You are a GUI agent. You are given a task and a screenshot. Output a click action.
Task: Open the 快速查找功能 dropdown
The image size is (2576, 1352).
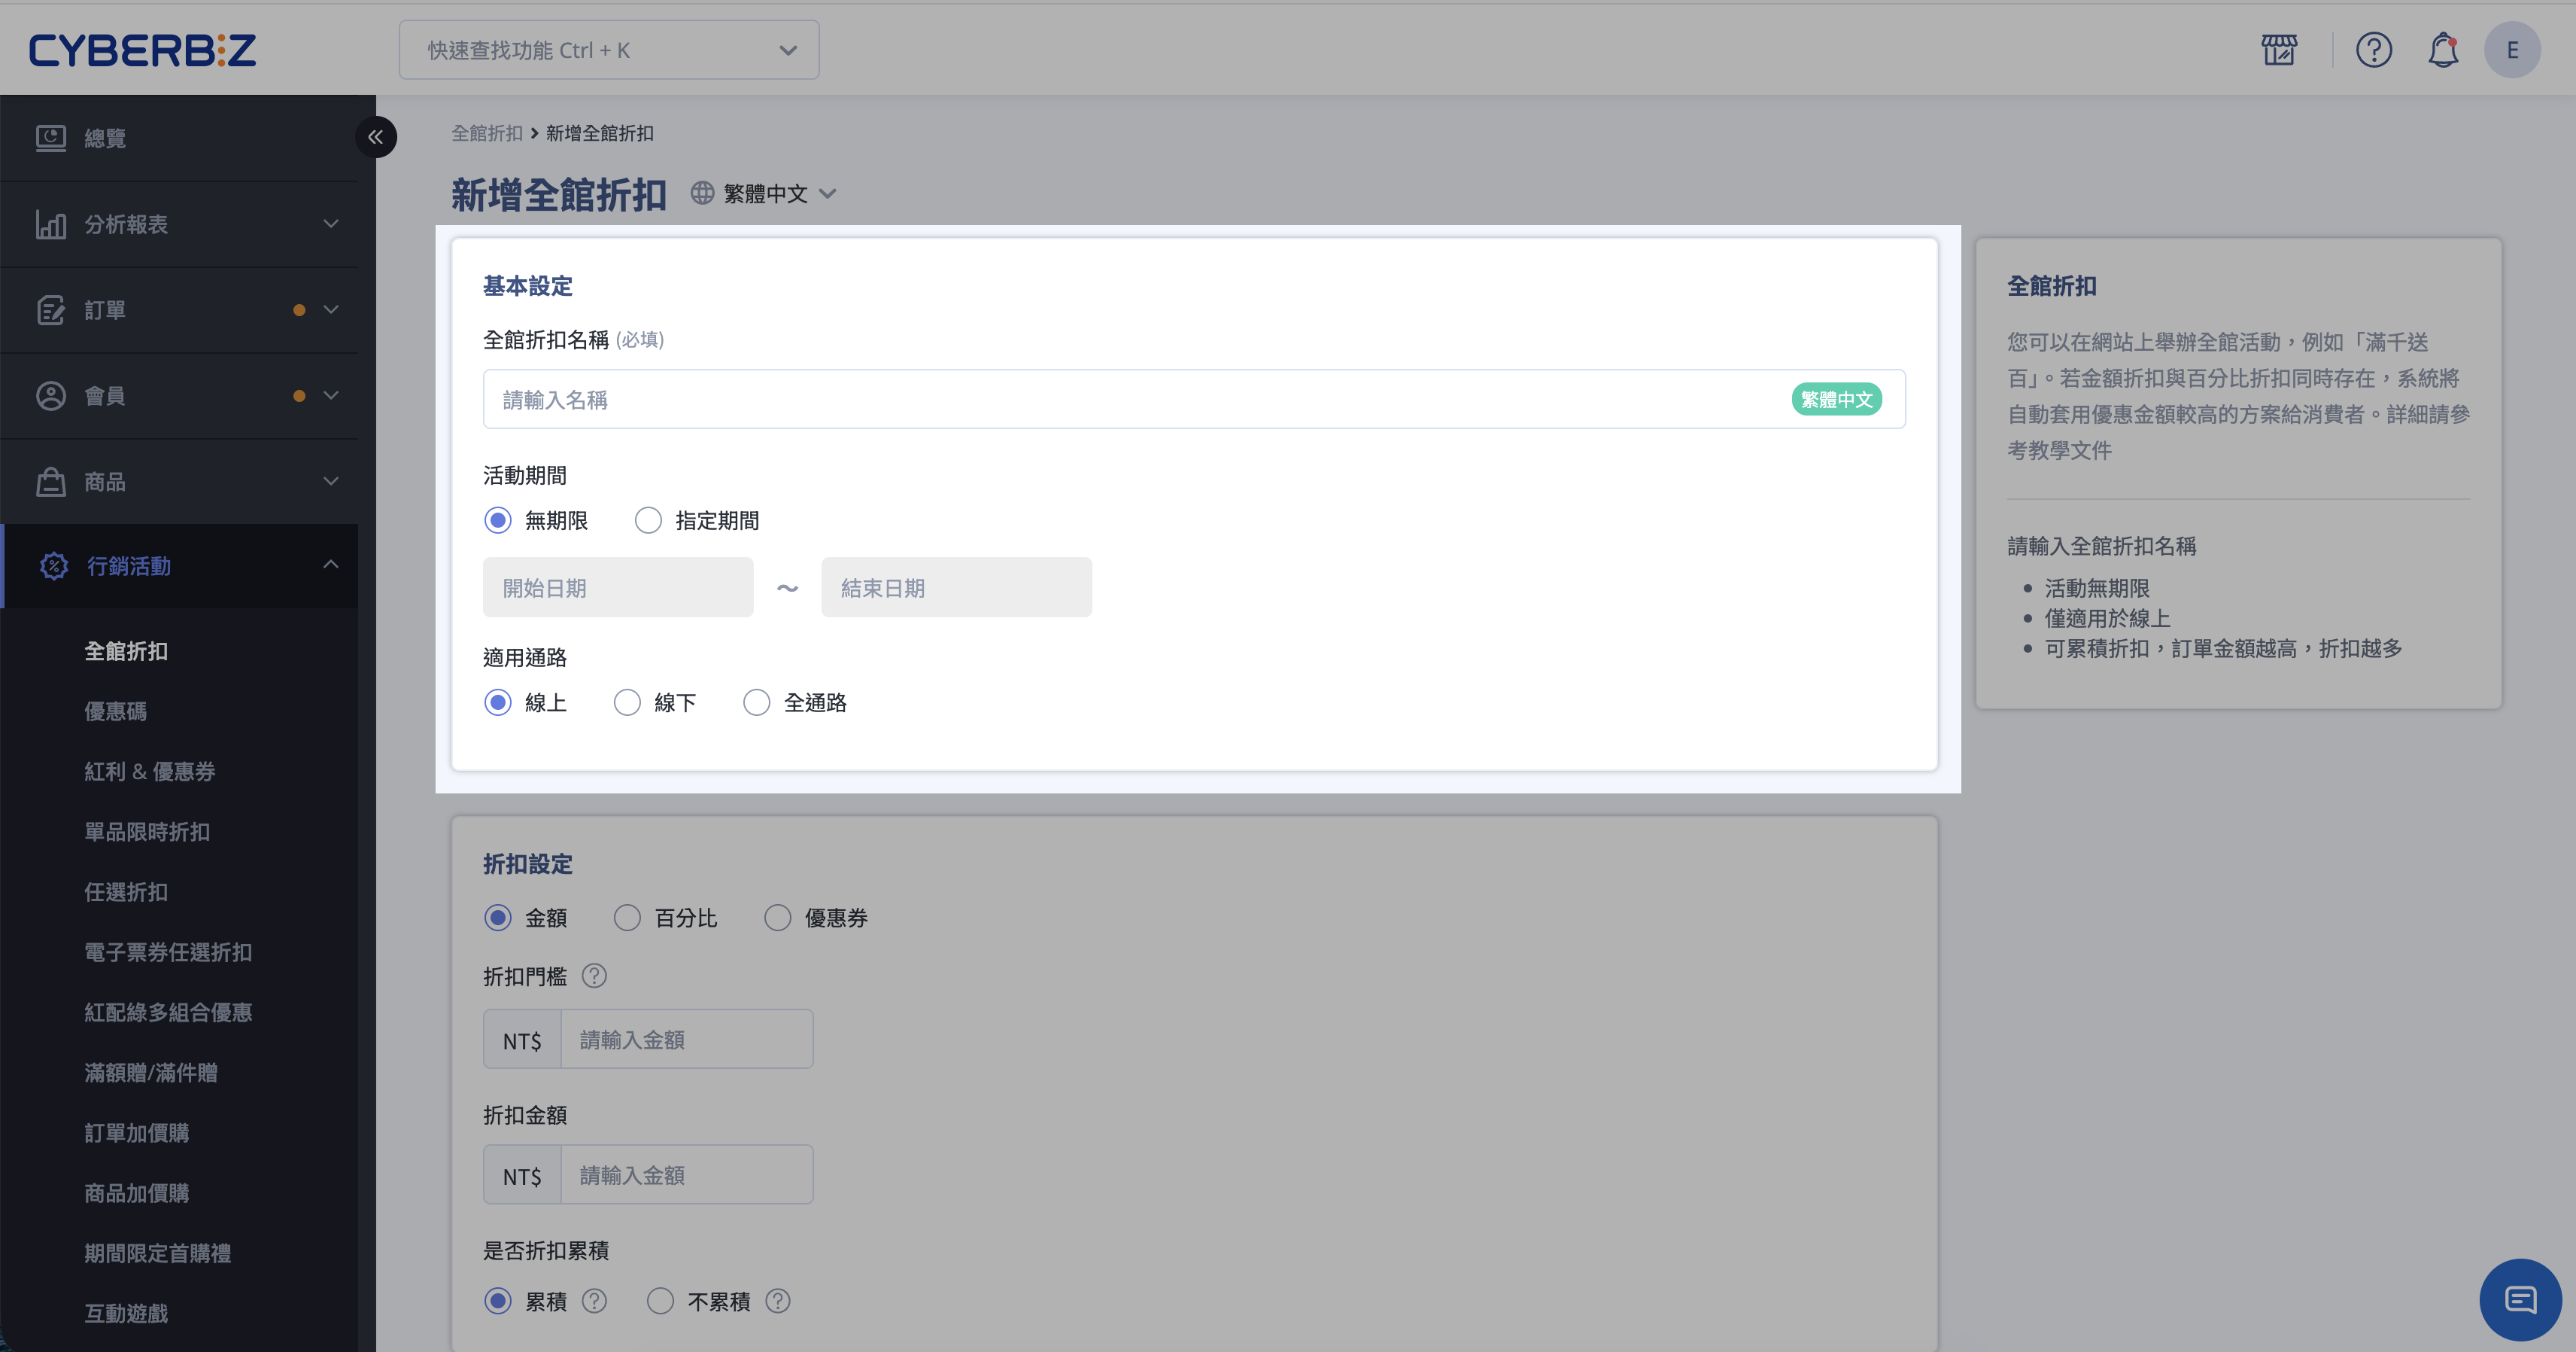(609, 50)
